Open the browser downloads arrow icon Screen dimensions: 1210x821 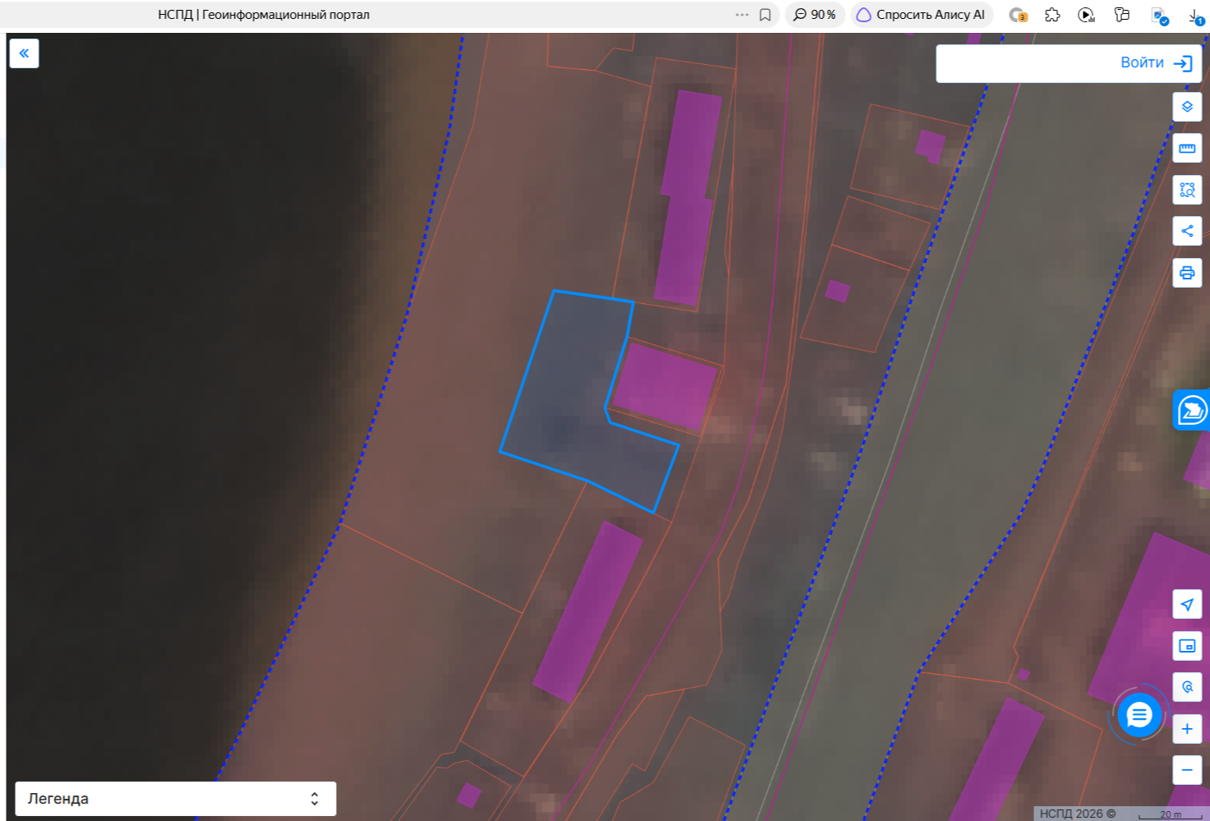1195,16
